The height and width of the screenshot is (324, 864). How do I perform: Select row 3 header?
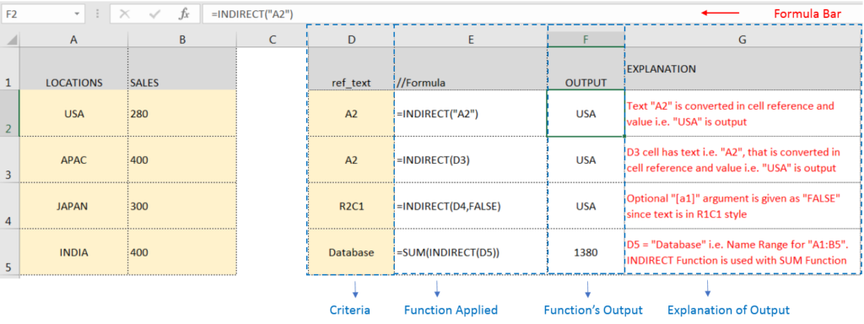point(10,159)
